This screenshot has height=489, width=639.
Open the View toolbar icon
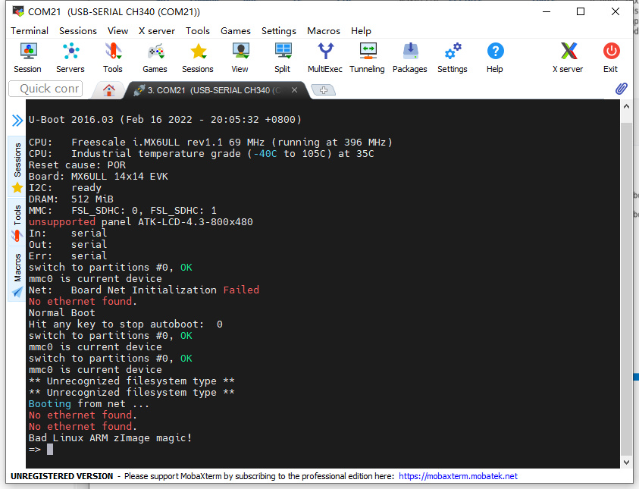pyautogui.click(x=240, y=58)
